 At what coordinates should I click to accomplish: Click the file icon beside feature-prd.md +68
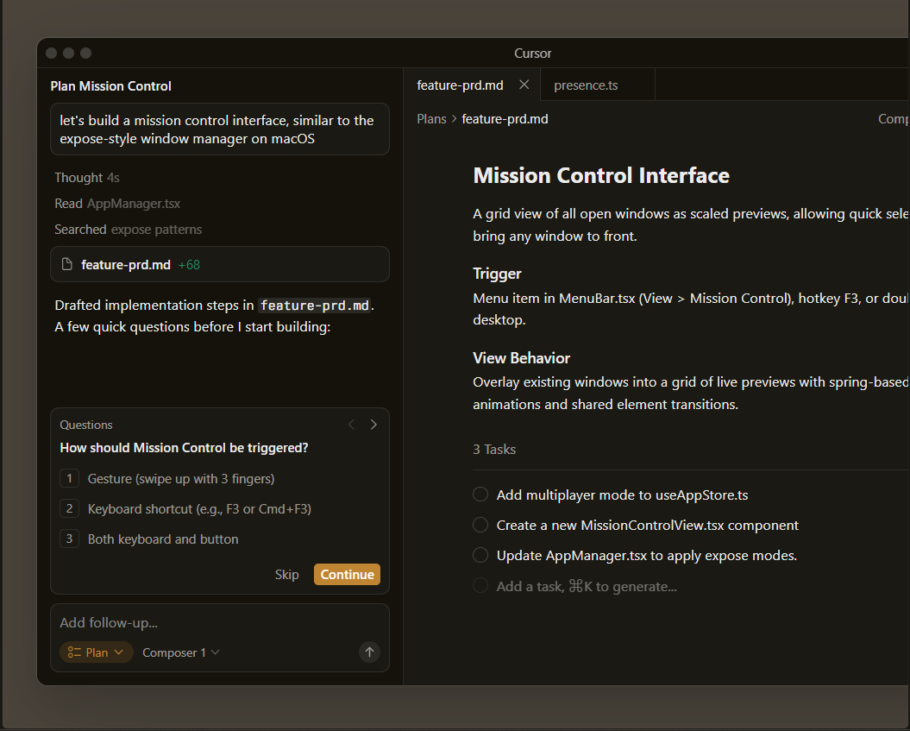(x=67, y=265)
